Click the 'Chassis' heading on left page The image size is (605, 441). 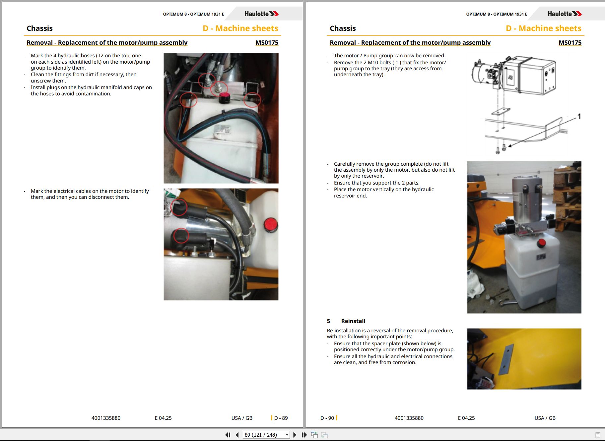[x=39, y=28]
